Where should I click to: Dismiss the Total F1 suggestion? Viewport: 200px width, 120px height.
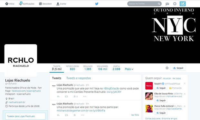[x=185, y=84]
